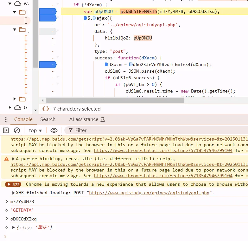Open the drawer kebab menu beside Console tab
Screen dimensions: 248x241
click(6, 119)
